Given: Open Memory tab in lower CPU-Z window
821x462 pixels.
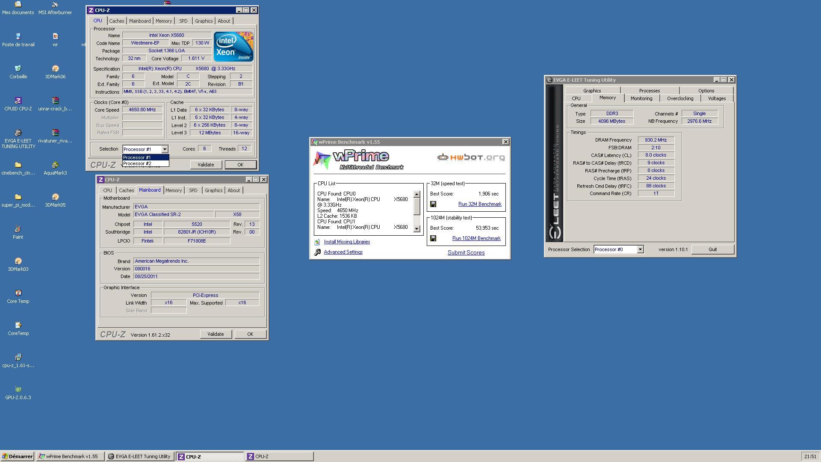Looking at the screenshot, I should (x=174, y=190).
